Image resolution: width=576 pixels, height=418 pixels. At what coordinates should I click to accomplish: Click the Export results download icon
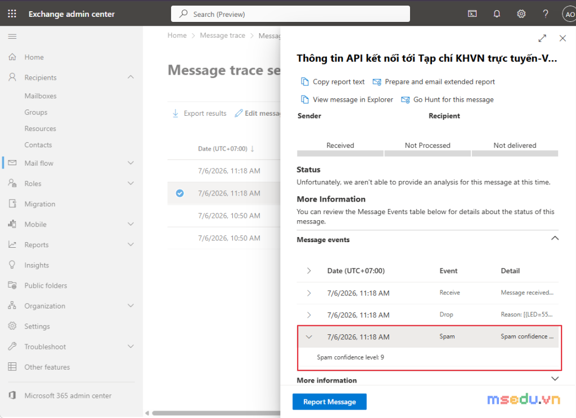(x=175, y=113)
